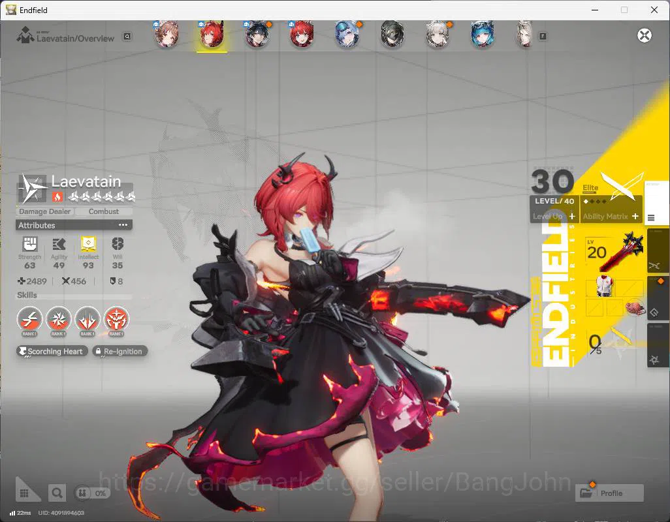Click the defense value 8
The height and width of the screenshot is (522, 670).
tap(117, 281)
